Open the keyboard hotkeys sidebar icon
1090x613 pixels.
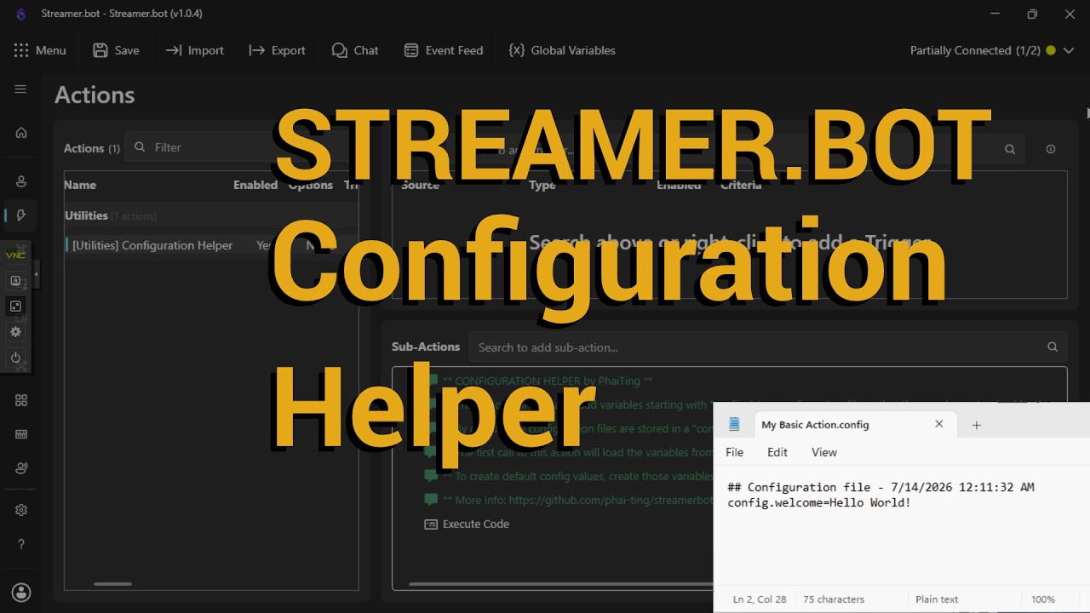pyautogui.click(x=21, y=434)
